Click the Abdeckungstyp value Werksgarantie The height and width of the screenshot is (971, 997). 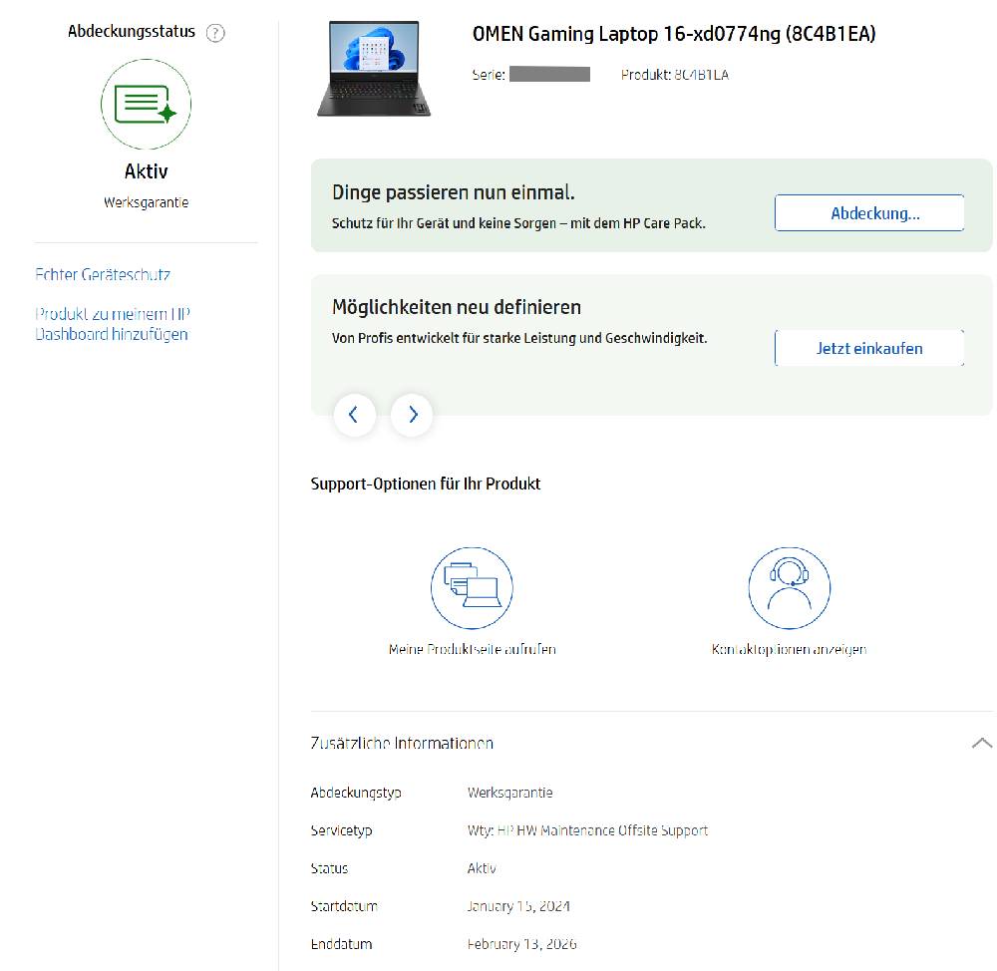(509, 793)
